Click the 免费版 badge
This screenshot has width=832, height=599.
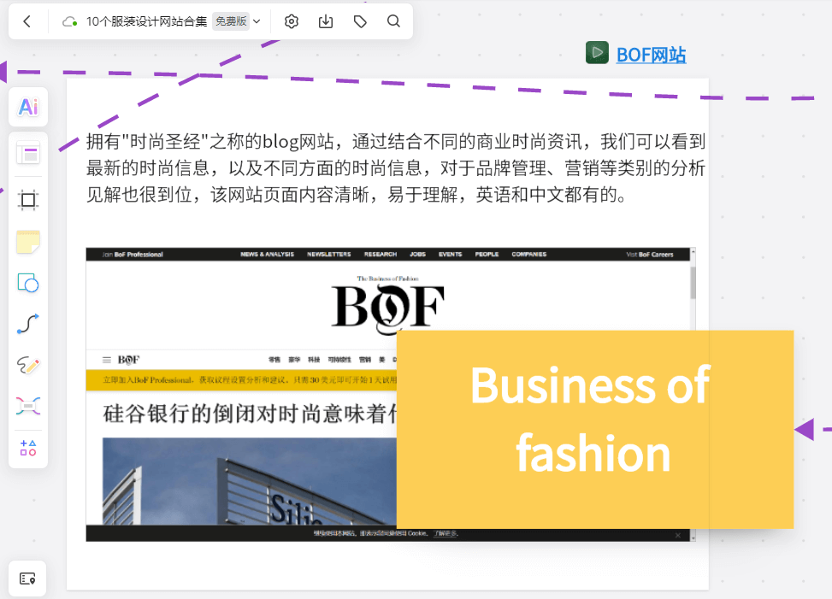(231, 21)
